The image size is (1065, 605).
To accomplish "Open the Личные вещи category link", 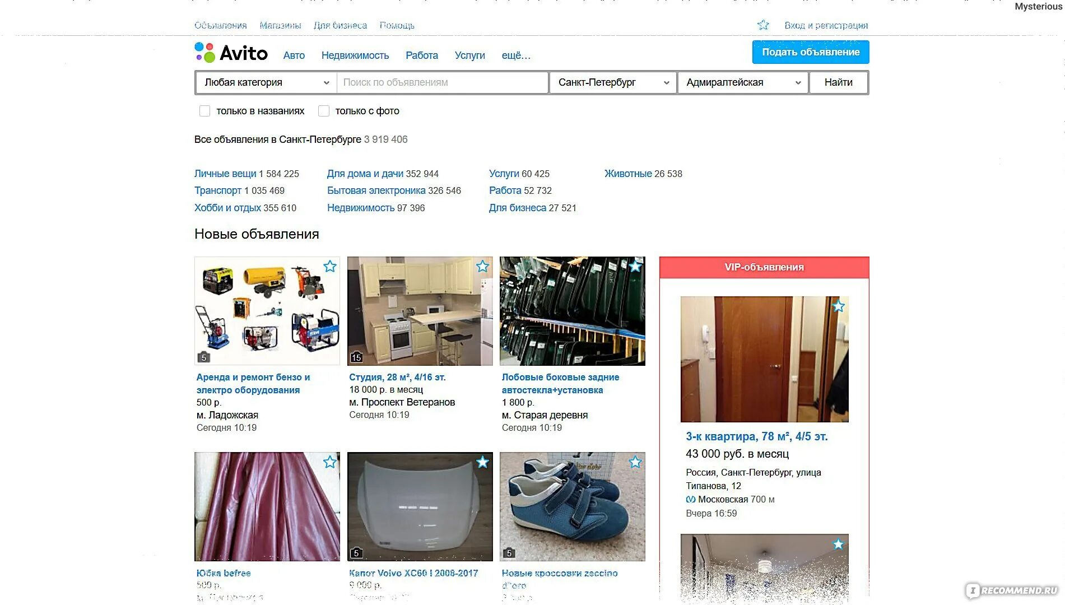I will (225, 174).
